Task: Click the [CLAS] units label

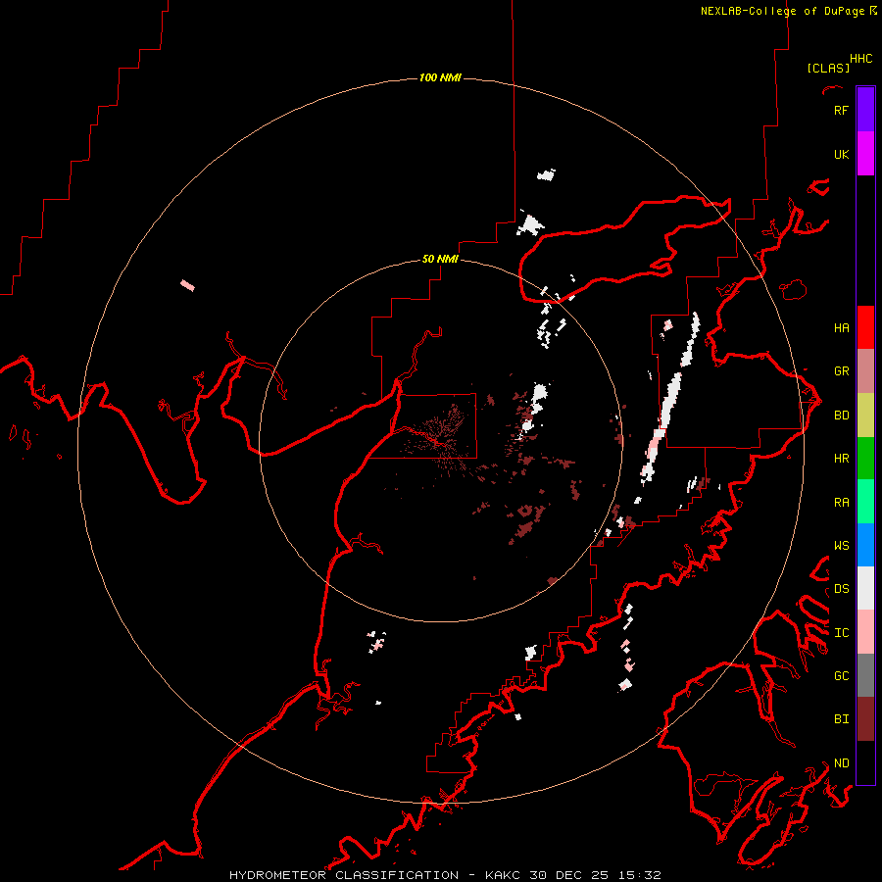Action: (828, 68)
